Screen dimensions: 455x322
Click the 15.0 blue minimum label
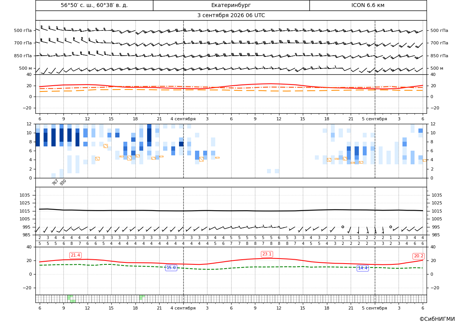tap(171, 268)
